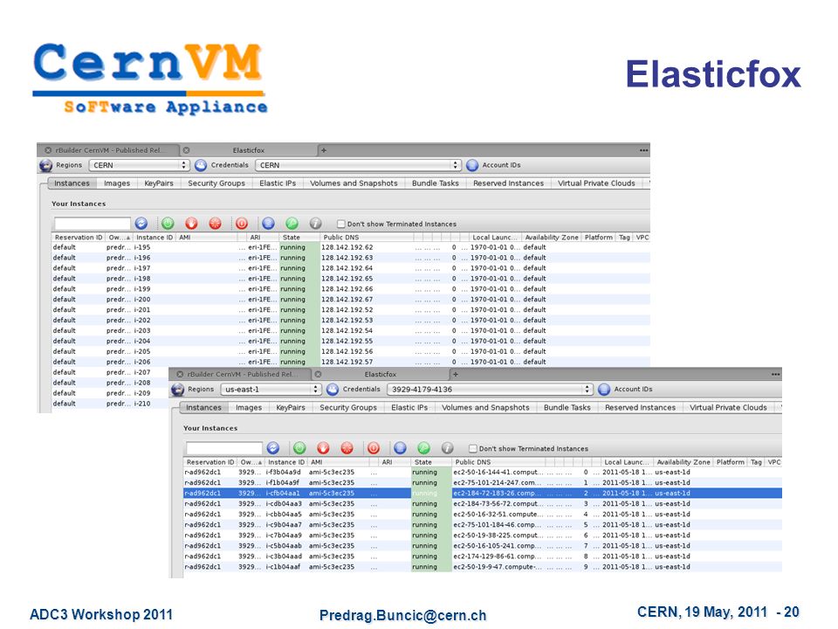The width and height of the screenshot is (838, 629).
Task: Click Instance ID header in CERN window
Action: (155, 238)
